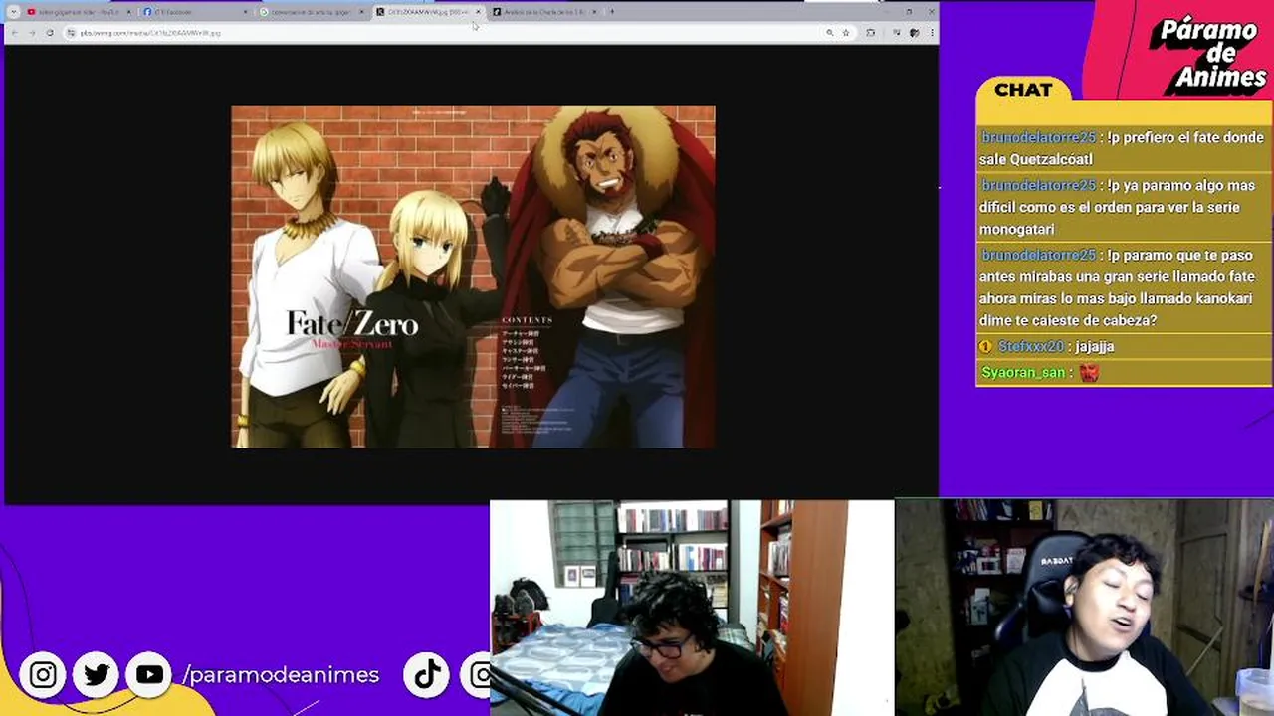Click the Instagram icon in overlay
Viewport: 1274px width, 716px height.
[43, 675]
